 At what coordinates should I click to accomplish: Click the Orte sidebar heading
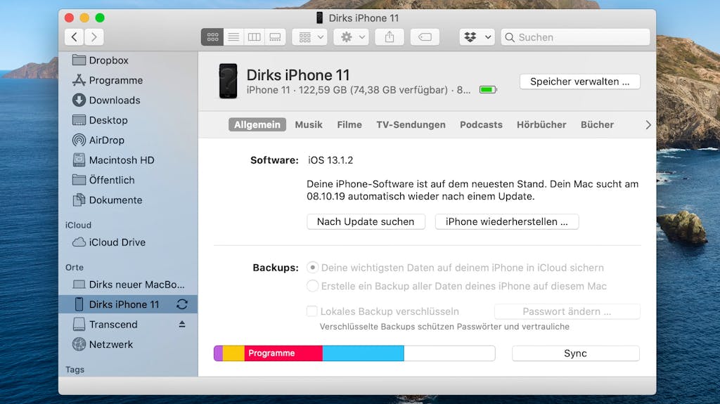pyautogui.click(x=75, y=267)
